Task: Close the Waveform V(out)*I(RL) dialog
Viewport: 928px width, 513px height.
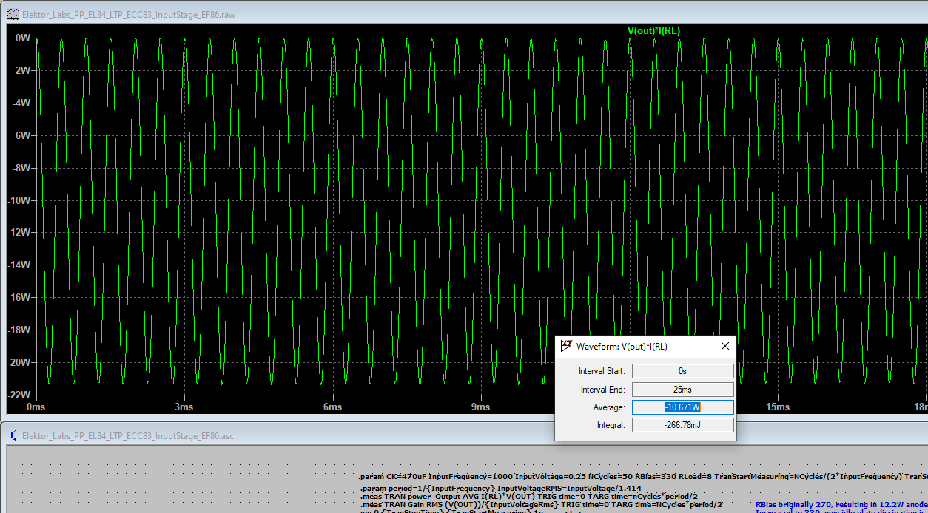Action: click(725, 346)
